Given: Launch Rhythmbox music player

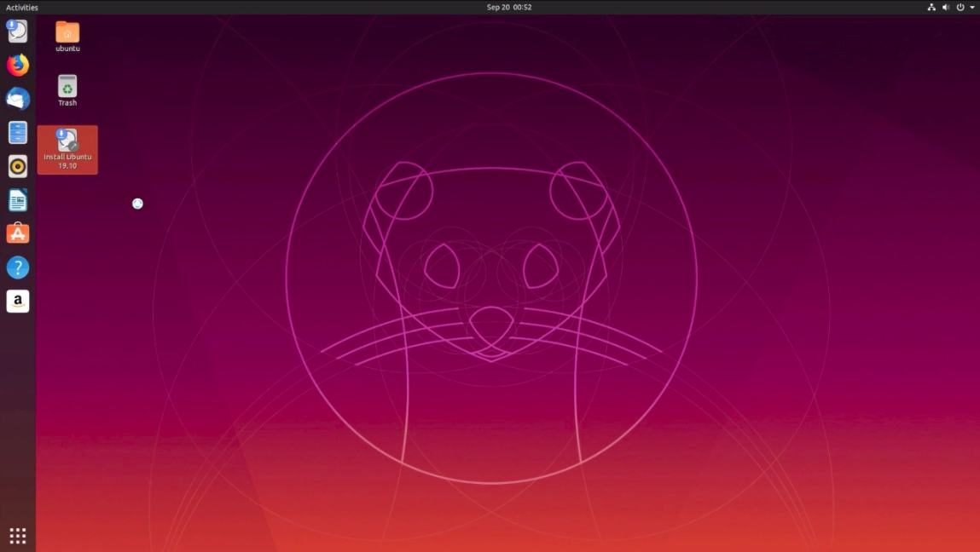Looking at the screenshot, I should tap(18, 166).
